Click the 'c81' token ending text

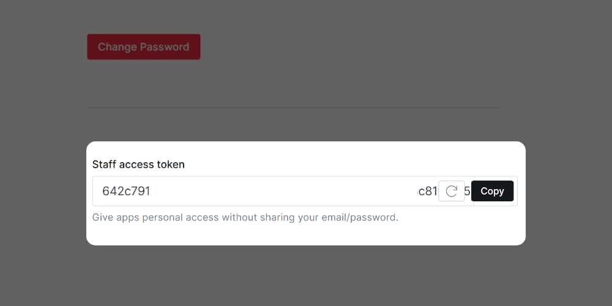click(427, 191)
